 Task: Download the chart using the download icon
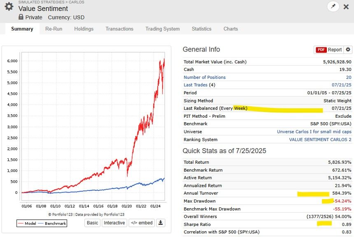click(x=161, y=223)
